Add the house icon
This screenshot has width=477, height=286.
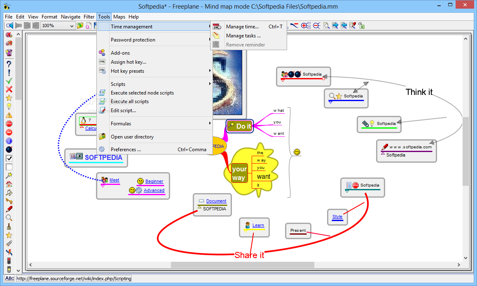pyautogui.click(x=9, y=184)
